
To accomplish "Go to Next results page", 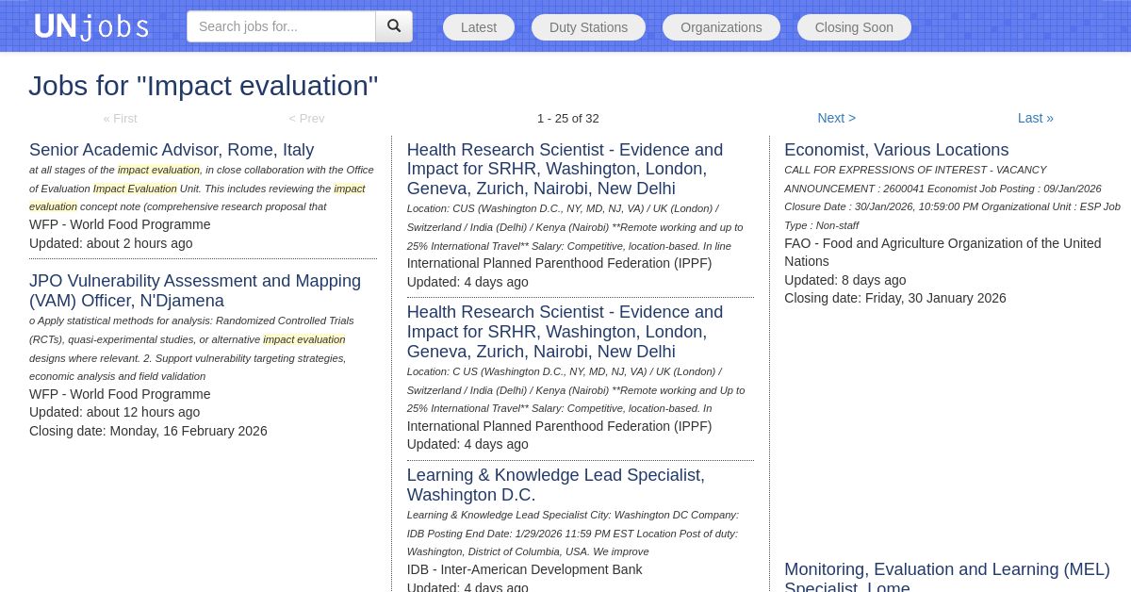I will point(836,118).
